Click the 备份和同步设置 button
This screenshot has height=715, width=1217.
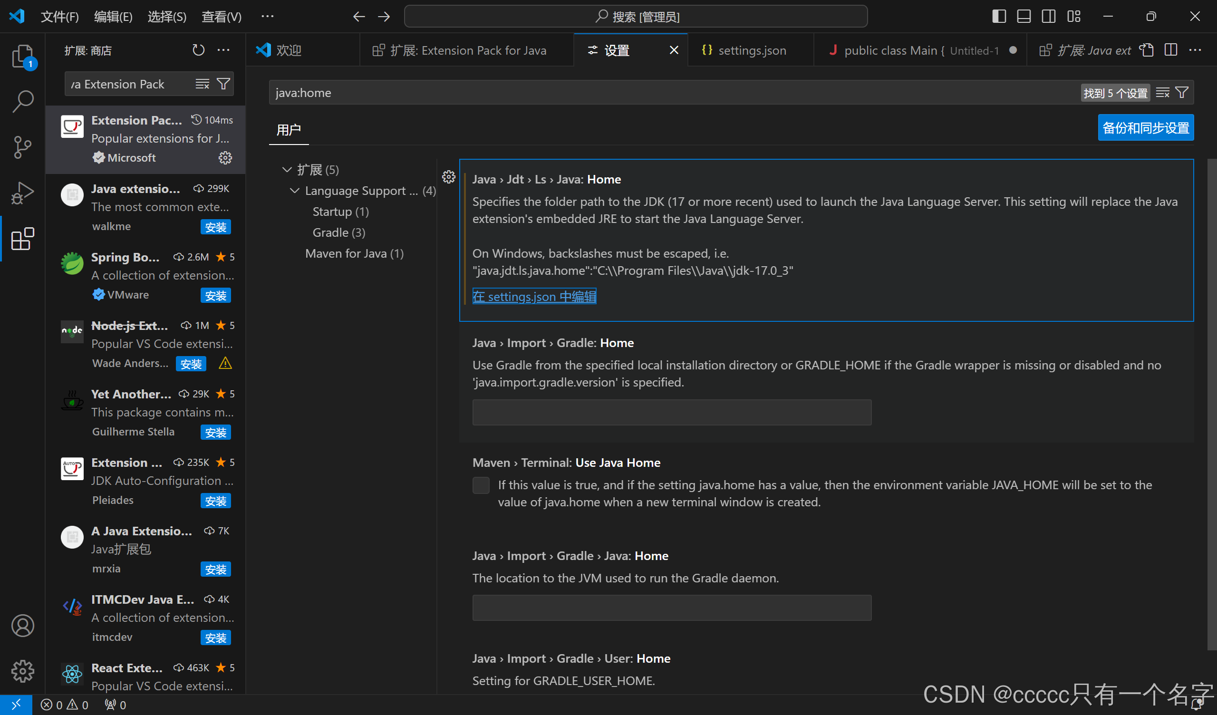(1146, 127)
